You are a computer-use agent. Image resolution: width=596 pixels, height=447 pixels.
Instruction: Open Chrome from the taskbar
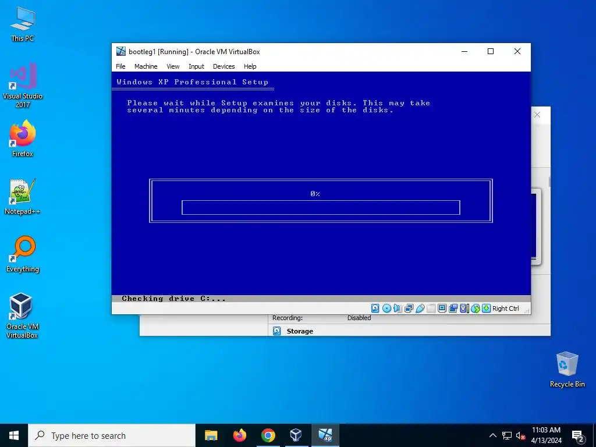coord(268,435)
